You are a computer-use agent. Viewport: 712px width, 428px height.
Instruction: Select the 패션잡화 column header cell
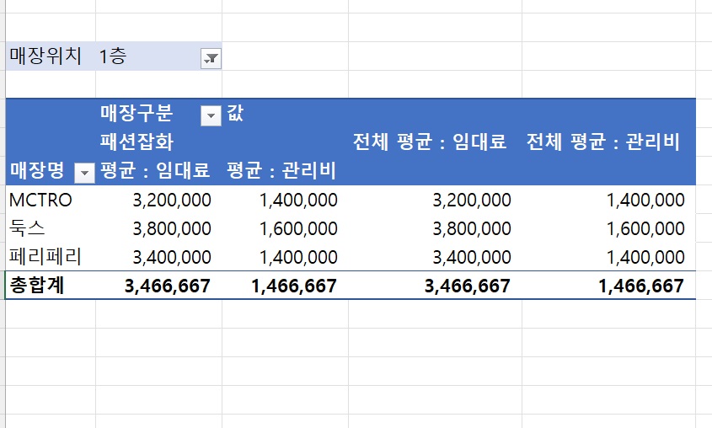pos(137,142)
